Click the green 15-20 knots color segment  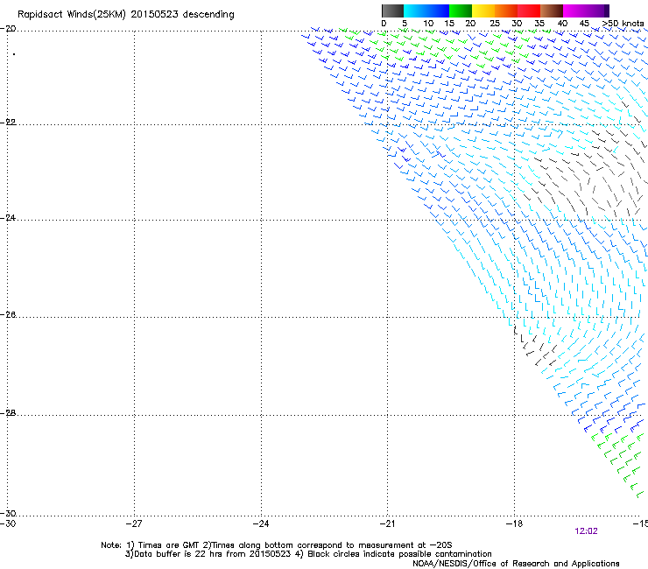pos(461,11)
